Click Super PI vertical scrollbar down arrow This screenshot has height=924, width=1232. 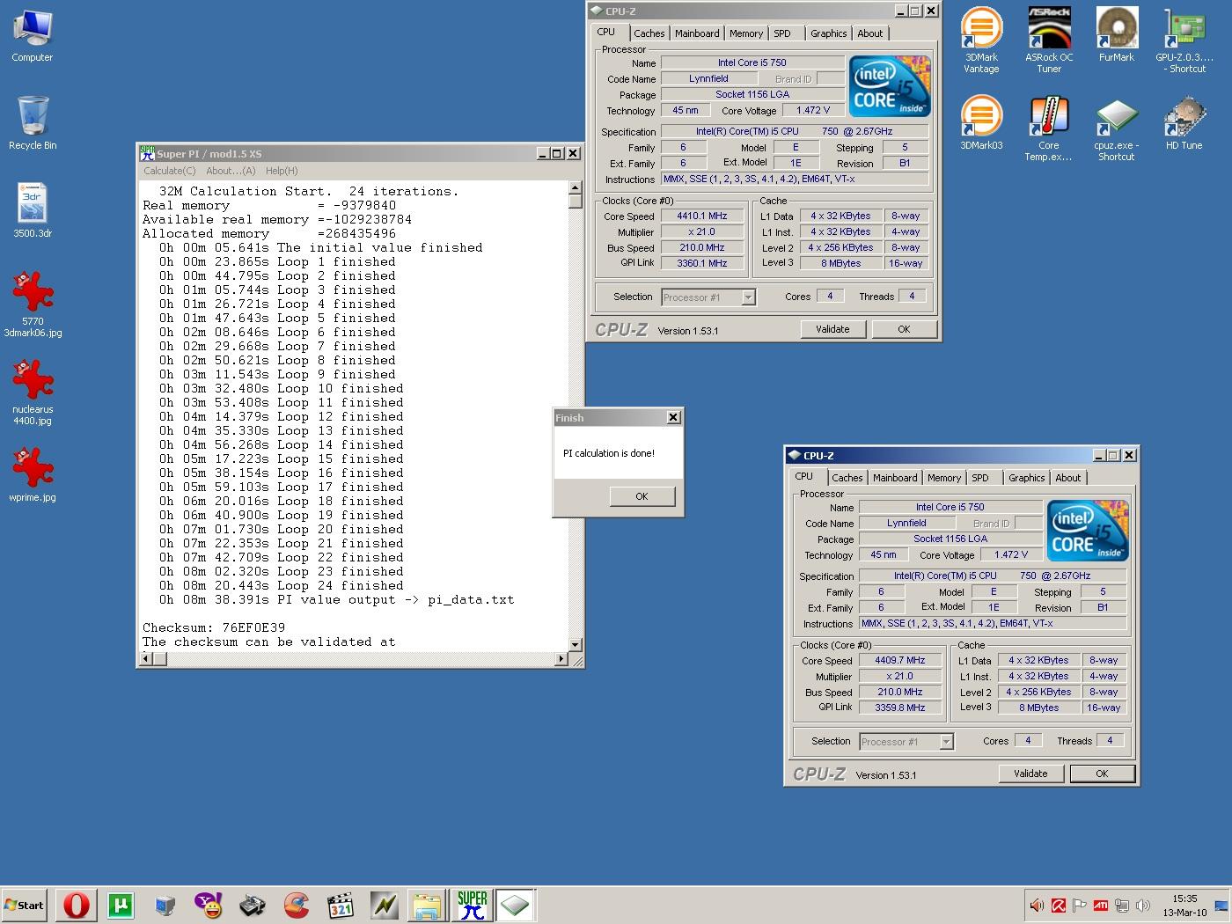click(575, 644)
